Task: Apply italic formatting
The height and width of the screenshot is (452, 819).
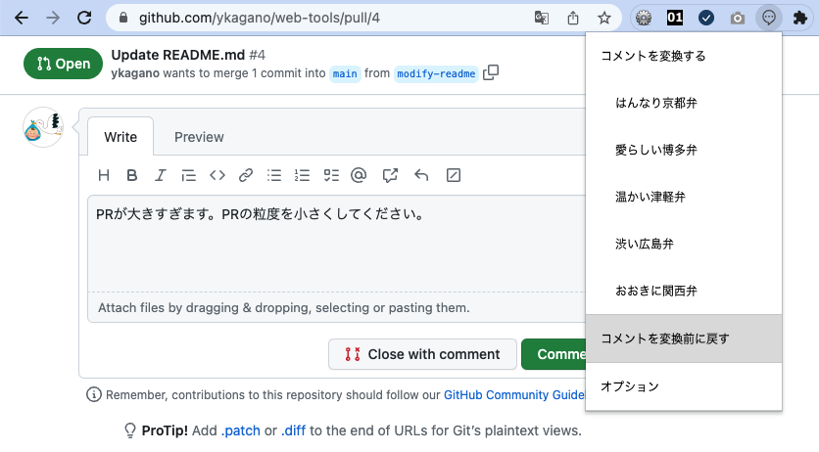Action: point(160,175)
